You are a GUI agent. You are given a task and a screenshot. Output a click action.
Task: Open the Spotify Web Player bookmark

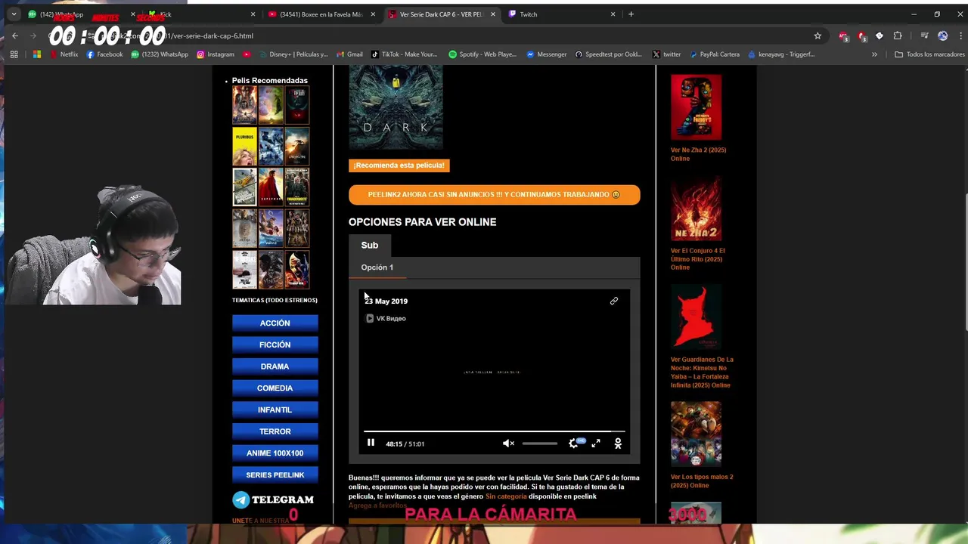[482, 54]
